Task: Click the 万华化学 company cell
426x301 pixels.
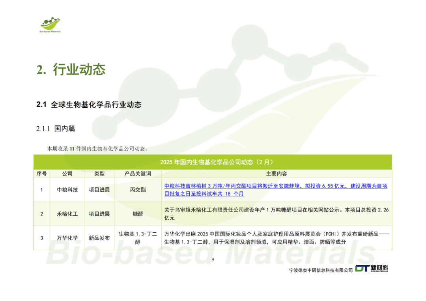Action: (x=67, y=238)
